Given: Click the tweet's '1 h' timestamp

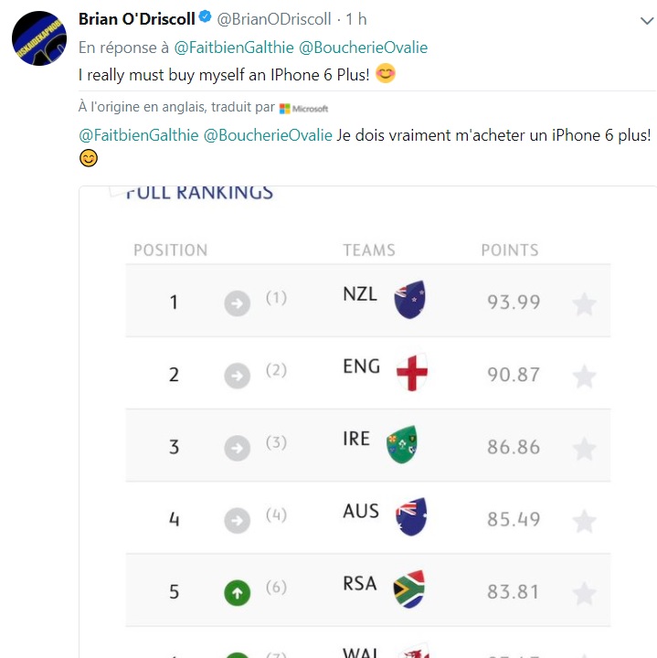Looking at the screenshot, I should click(355, 20).
